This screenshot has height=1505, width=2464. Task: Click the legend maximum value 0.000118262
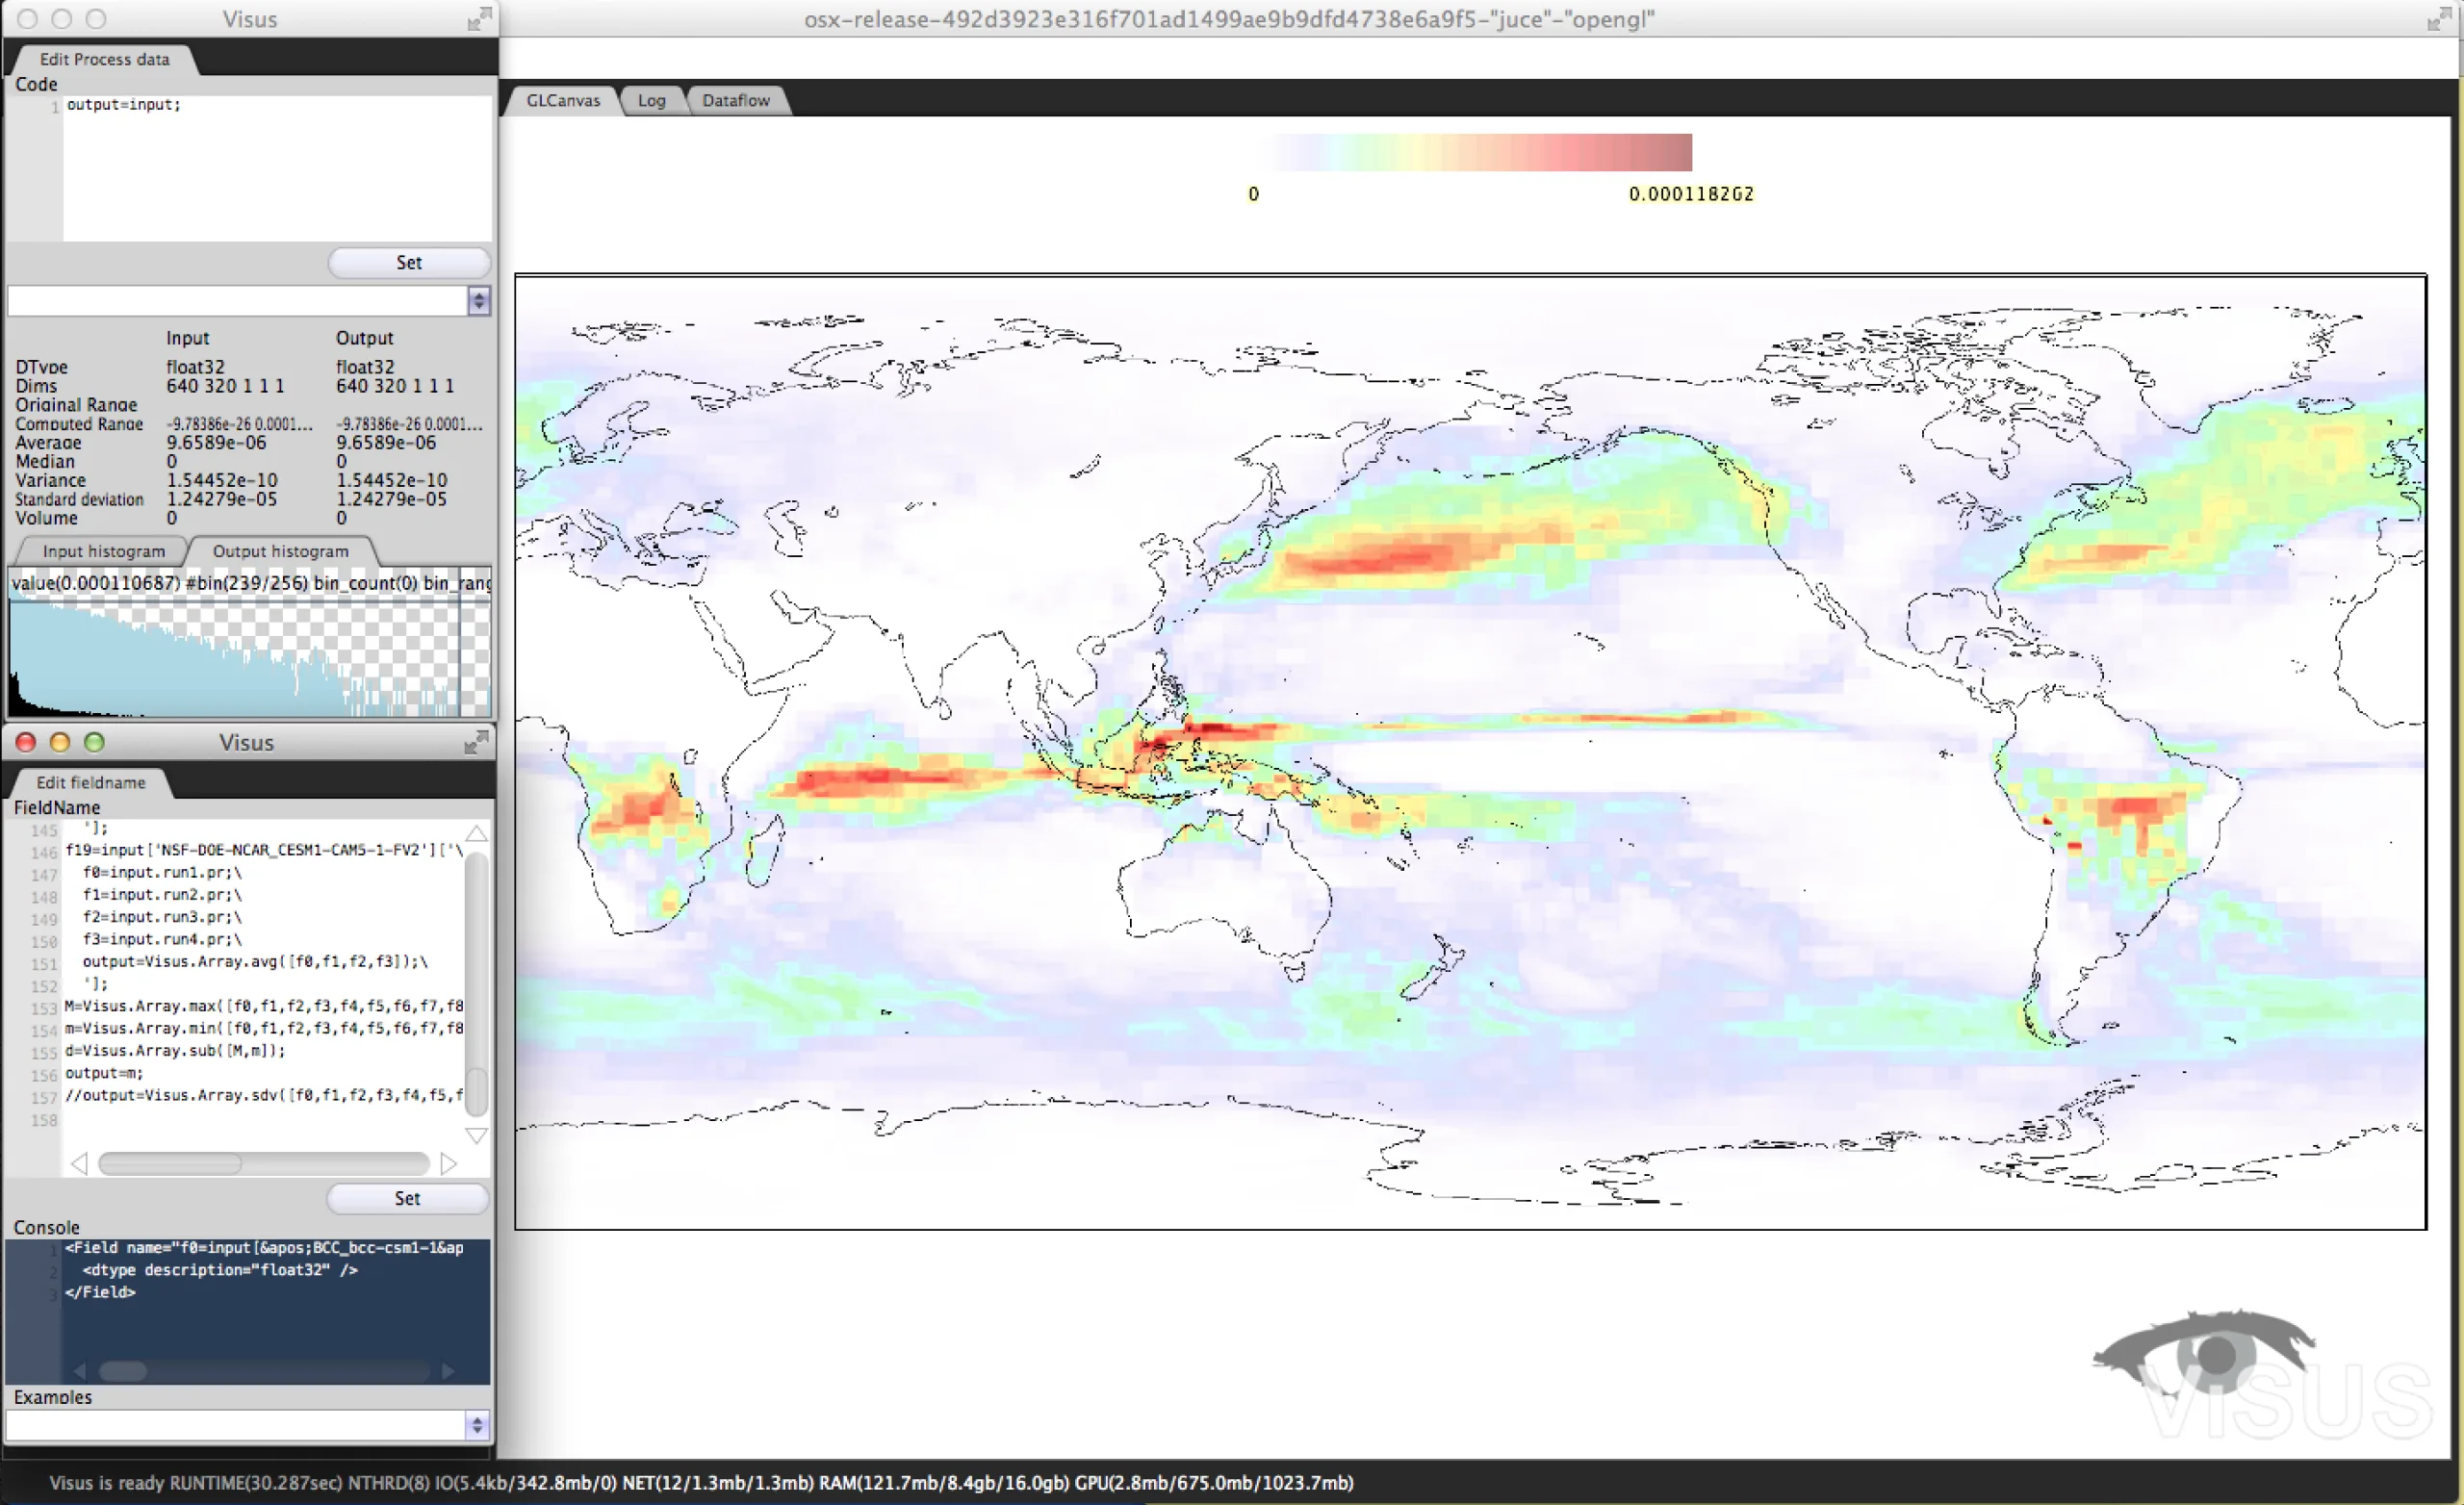[x=1691, y=194]
